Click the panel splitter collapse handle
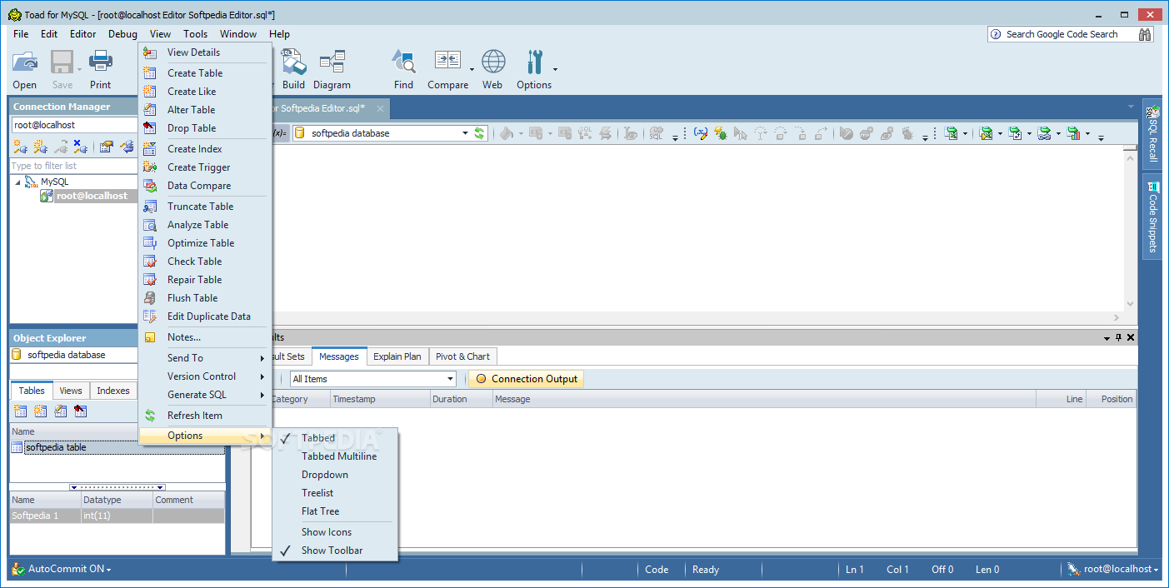This screenshot has height=588, width=1169. coord(117,487)
